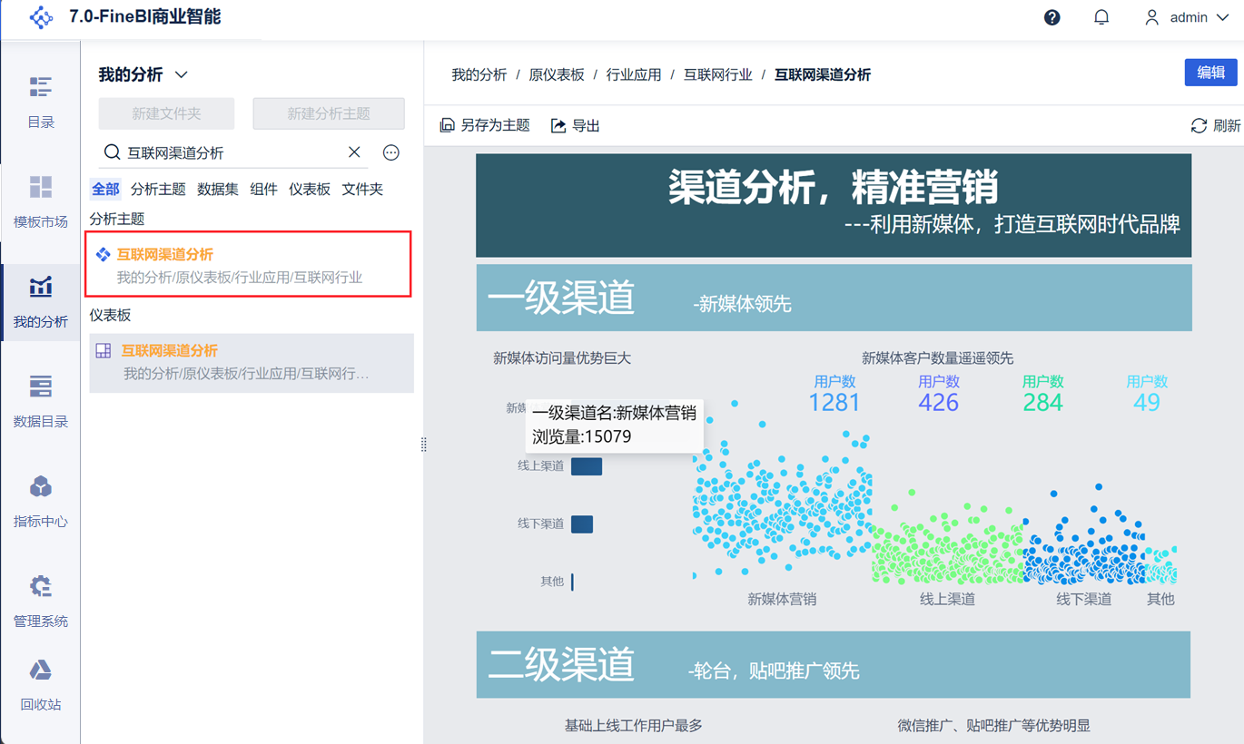Click the 导出 export icon
The image size is (1244, 744).
click(x=558, y=125)
